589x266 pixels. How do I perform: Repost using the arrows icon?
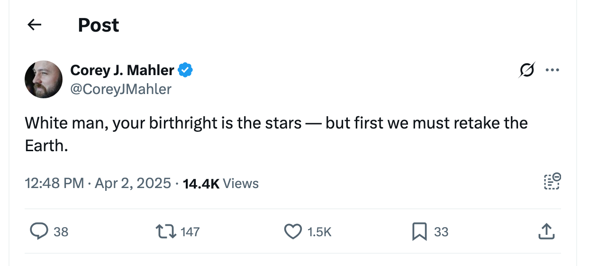pyautogui.click(x=166, y=232)
